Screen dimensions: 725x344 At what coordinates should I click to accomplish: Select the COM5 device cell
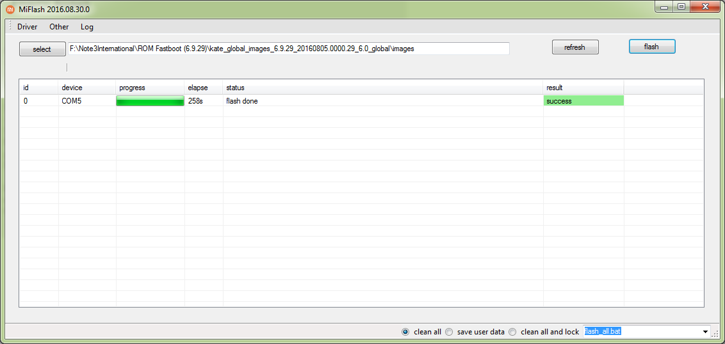point(87,101)
